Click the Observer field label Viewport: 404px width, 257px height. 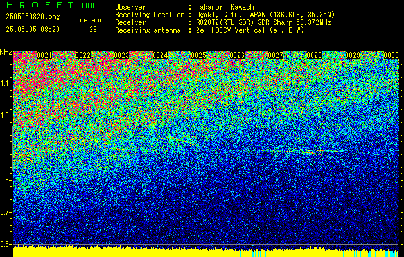(x=130, y=7)
